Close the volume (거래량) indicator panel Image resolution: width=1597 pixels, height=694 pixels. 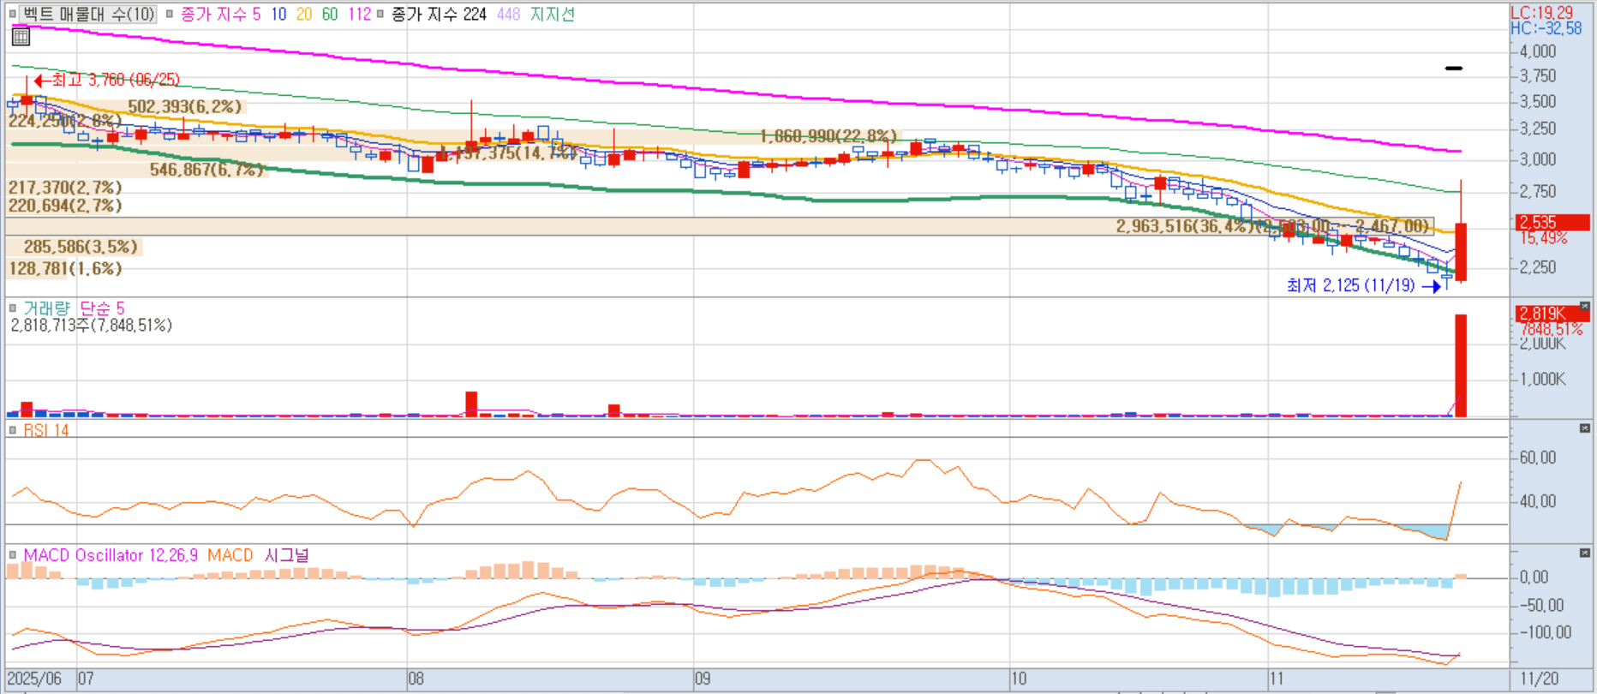click(x=1584, y=306)
